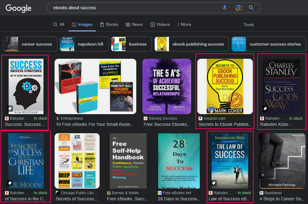Viewport: 308px width, 204px height.
Task: Click tag icon on Charles Stanley book cover
Action: [265, 109]
